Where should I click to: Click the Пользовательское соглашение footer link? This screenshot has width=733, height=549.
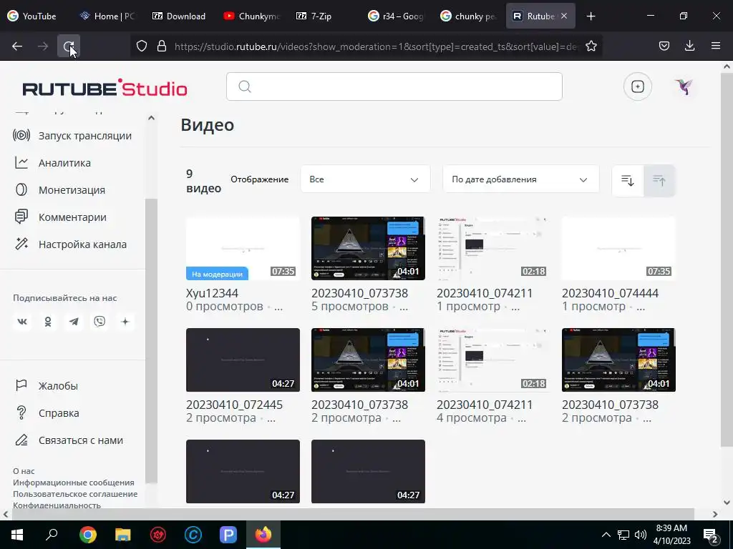(x=75, y=494)
